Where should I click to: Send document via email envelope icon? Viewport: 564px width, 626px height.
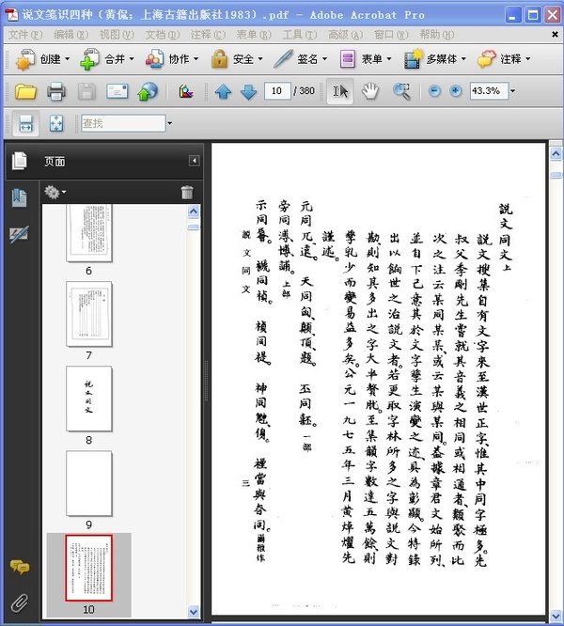tap(117, 91)
